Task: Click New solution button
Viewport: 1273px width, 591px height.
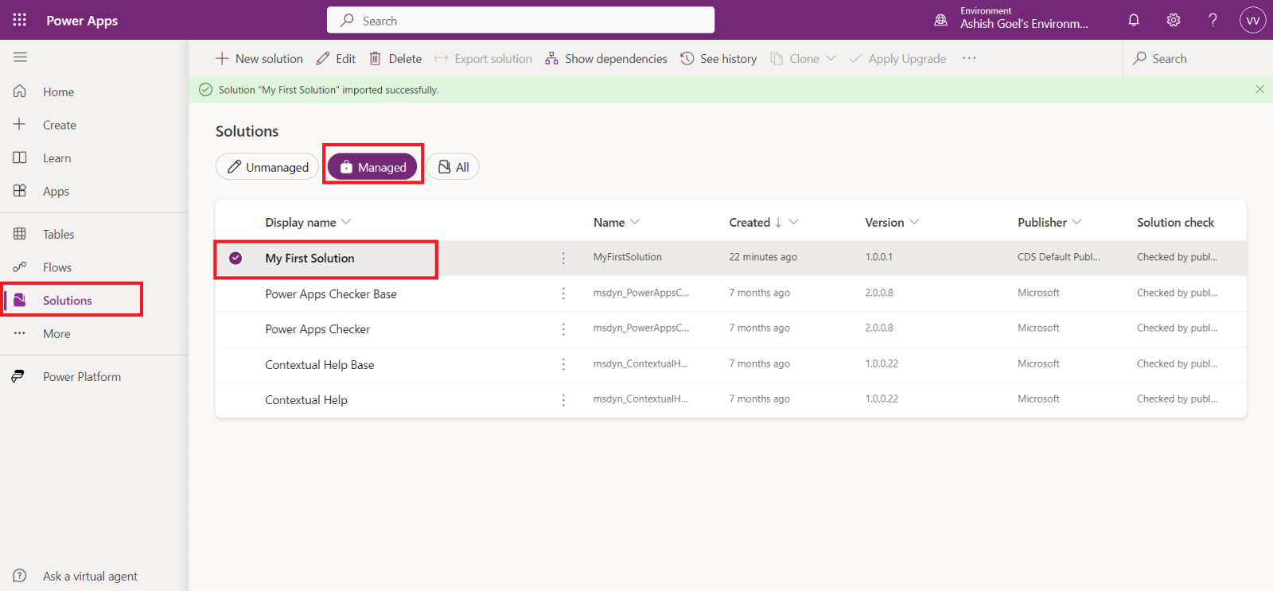Action: pos(259,59)
